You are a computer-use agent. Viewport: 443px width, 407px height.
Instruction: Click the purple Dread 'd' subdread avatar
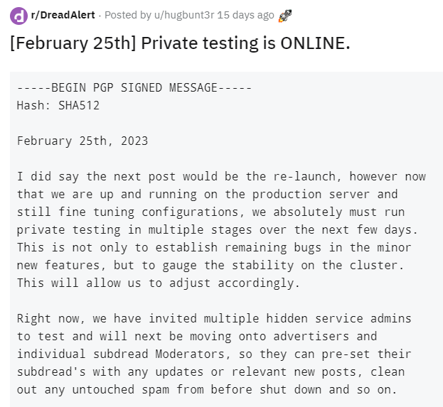click(x=18, y=16)
